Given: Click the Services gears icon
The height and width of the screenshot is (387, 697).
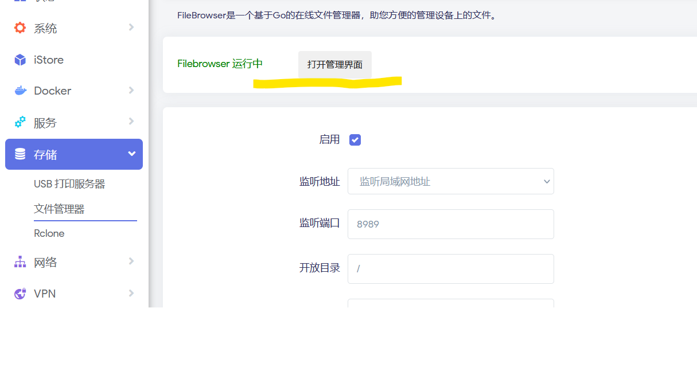Looking at the screenshot, I should (x=20, y=122).
